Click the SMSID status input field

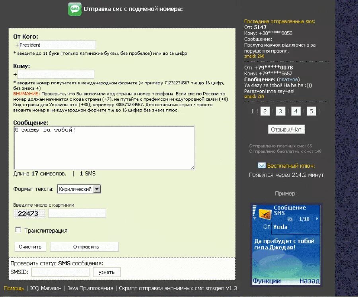coord(60,272)
